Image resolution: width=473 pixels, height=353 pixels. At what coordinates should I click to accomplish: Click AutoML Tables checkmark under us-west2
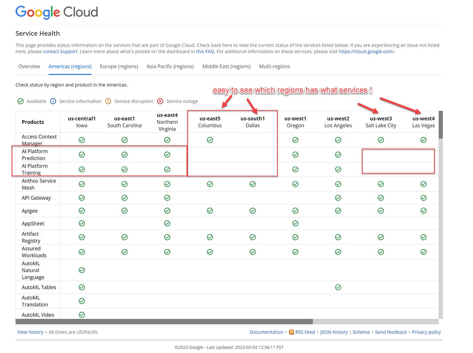(338, 287)
